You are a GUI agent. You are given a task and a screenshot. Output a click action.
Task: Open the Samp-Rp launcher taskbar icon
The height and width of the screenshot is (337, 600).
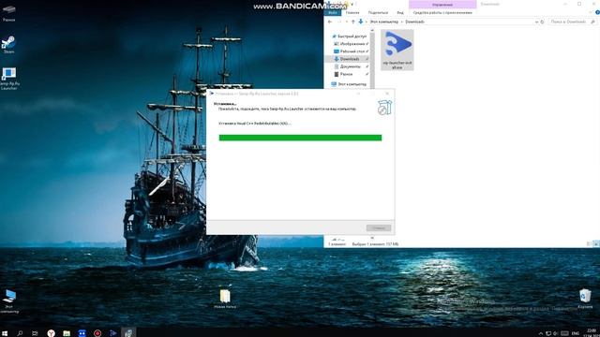pyautogui.click(x=112, y=333)
